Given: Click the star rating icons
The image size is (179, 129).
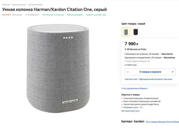Looking at the screenshot, I should 7,15.
